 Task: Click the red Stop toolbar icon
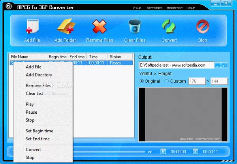point(203,28)
